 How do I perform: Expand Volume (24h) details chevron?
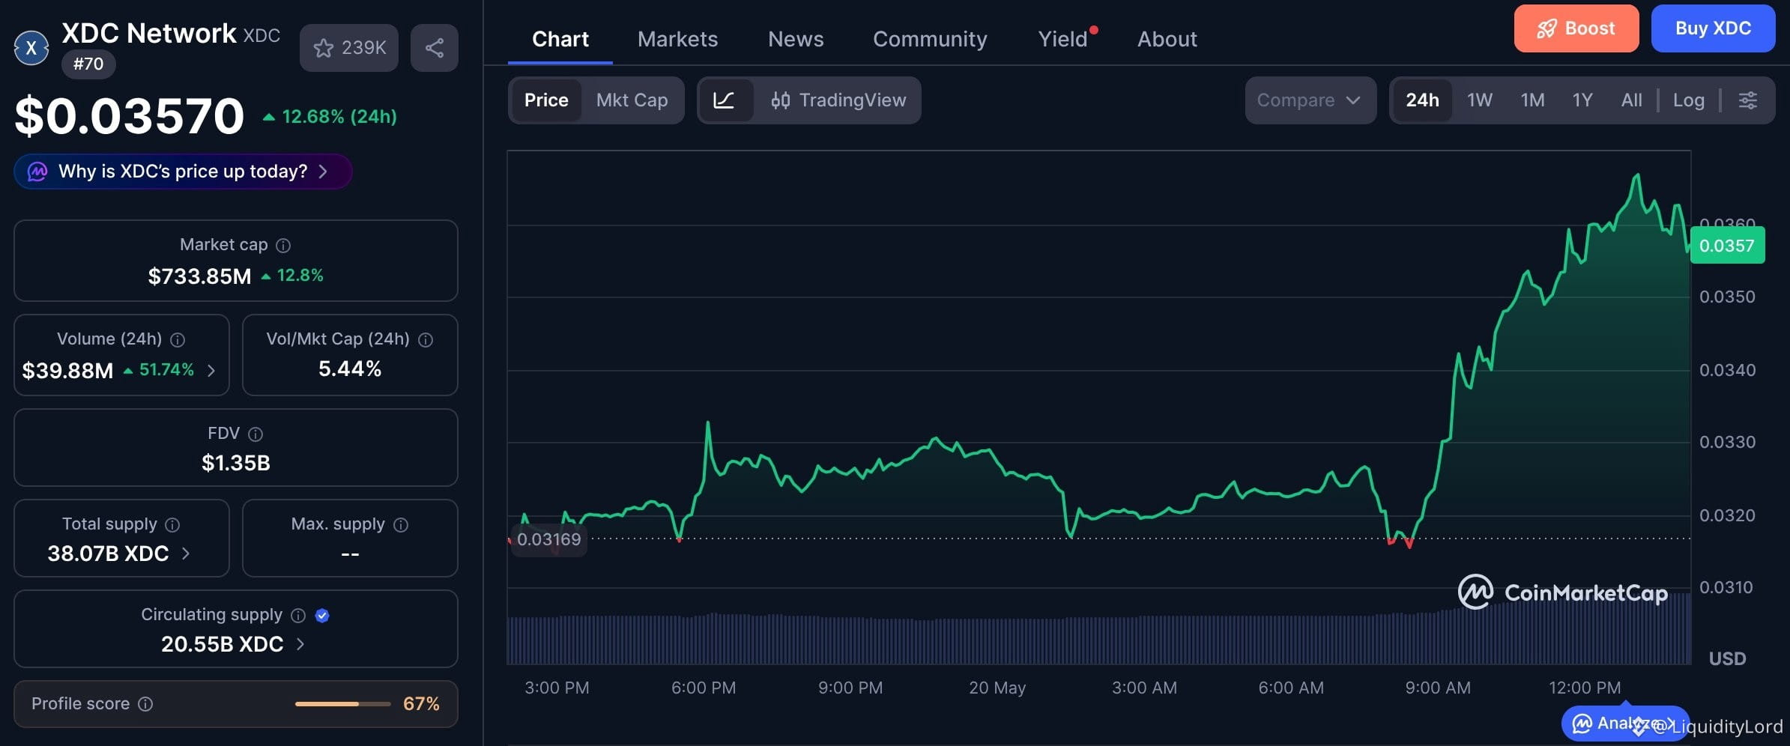[x=211, y=371]
